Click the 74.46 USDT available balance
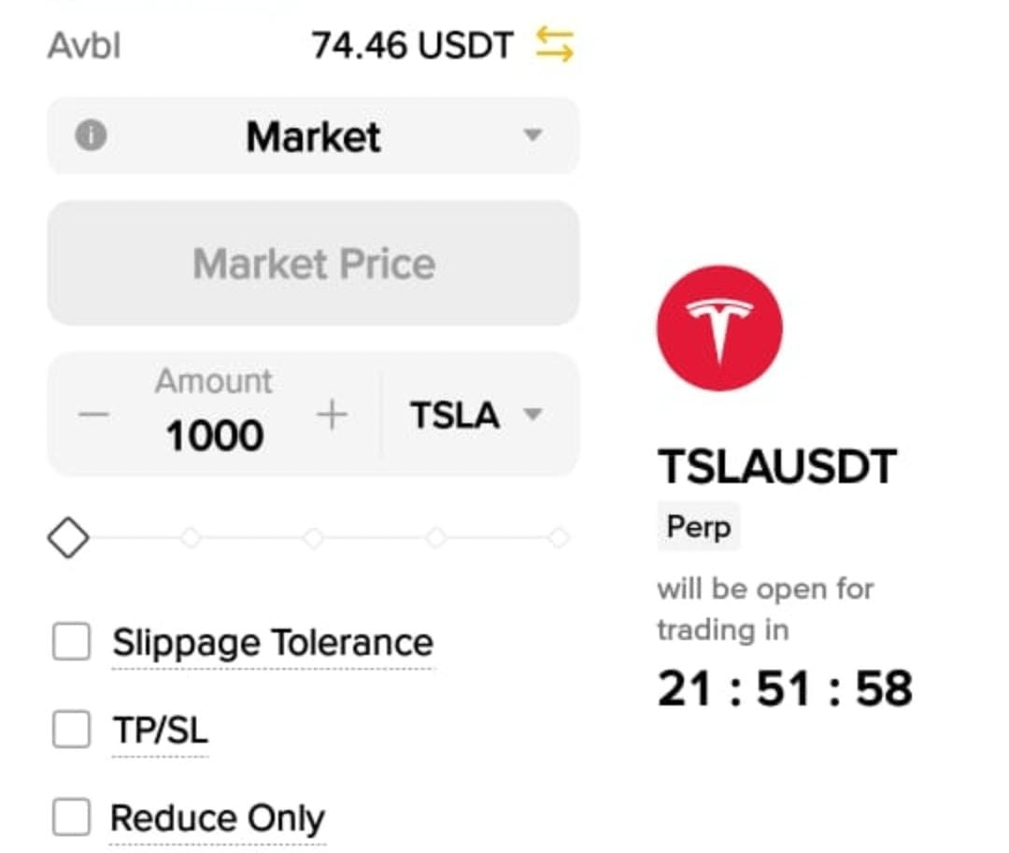This screenshot has width=1009, height=853. click(x=412, y=45)
